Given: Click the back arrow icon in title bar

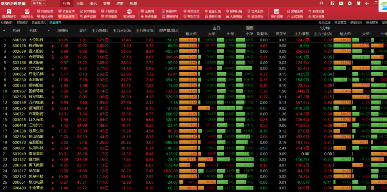Looking at the screenshot, I should pyautogui.click(x=367, y=3).
